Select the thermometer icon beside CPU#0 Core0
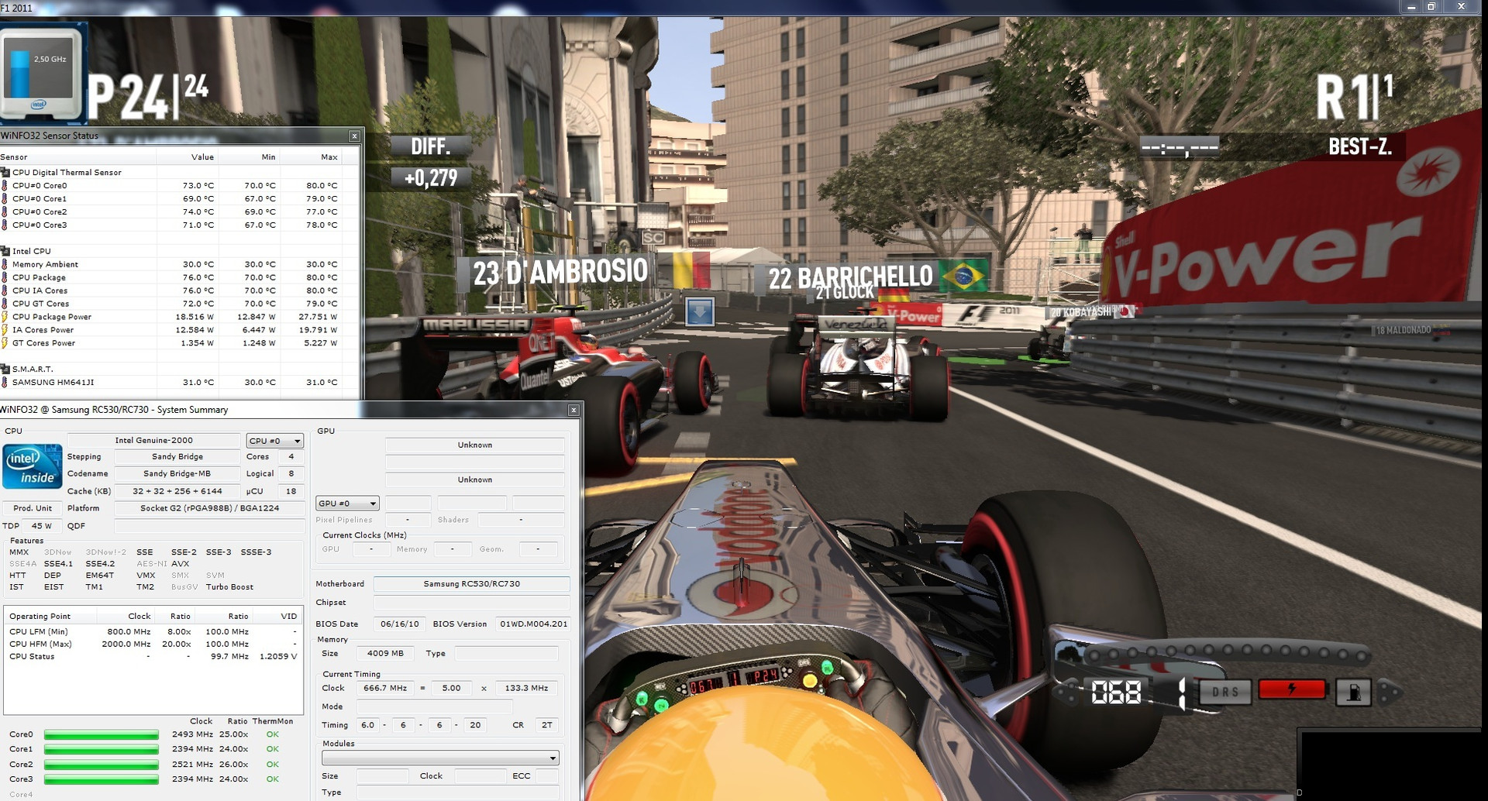 5,185
